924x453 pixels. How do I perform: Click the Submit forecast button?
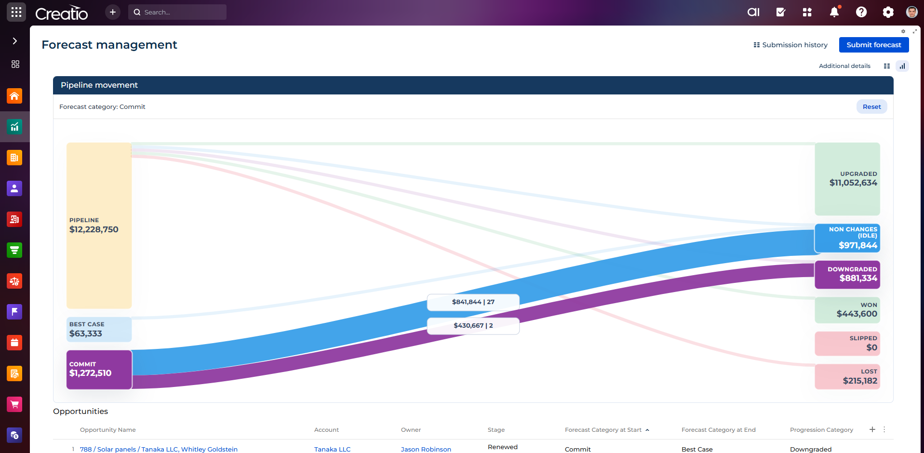873,45
